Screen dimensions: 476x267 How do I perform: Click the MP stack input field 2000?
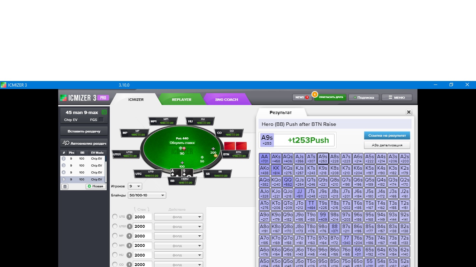[143, 236]
